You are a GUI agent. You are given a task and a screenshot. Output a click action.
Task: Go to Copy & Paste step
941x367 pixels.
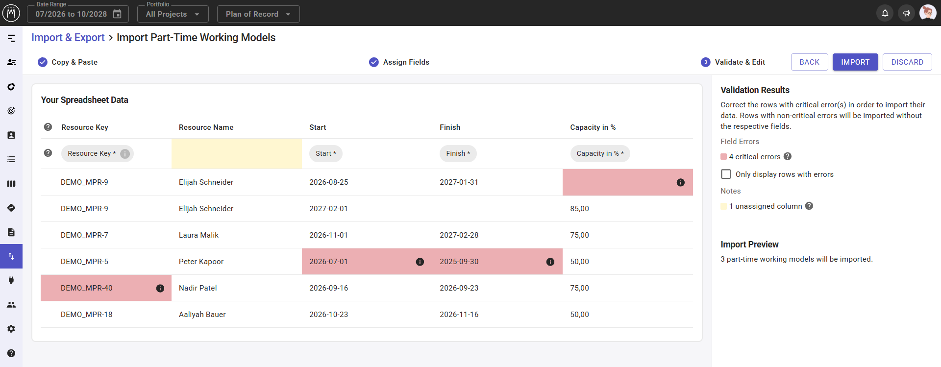point(68,62)
